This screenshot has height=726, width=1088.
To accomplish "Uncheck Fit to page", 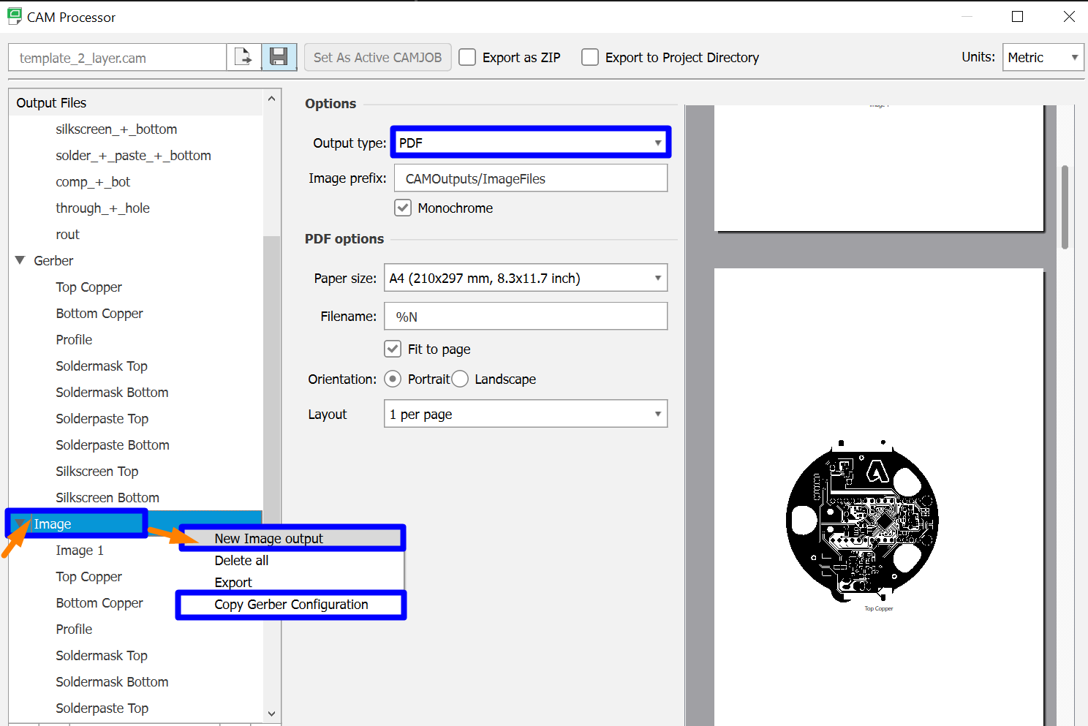I will tap(393, 349).
